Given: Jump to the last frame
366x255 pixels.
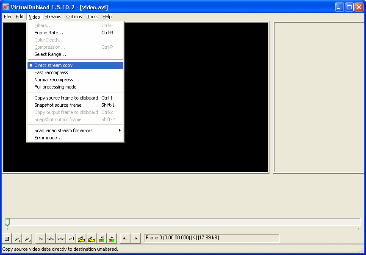Looking at the screenshot, I should click(71, 238).
